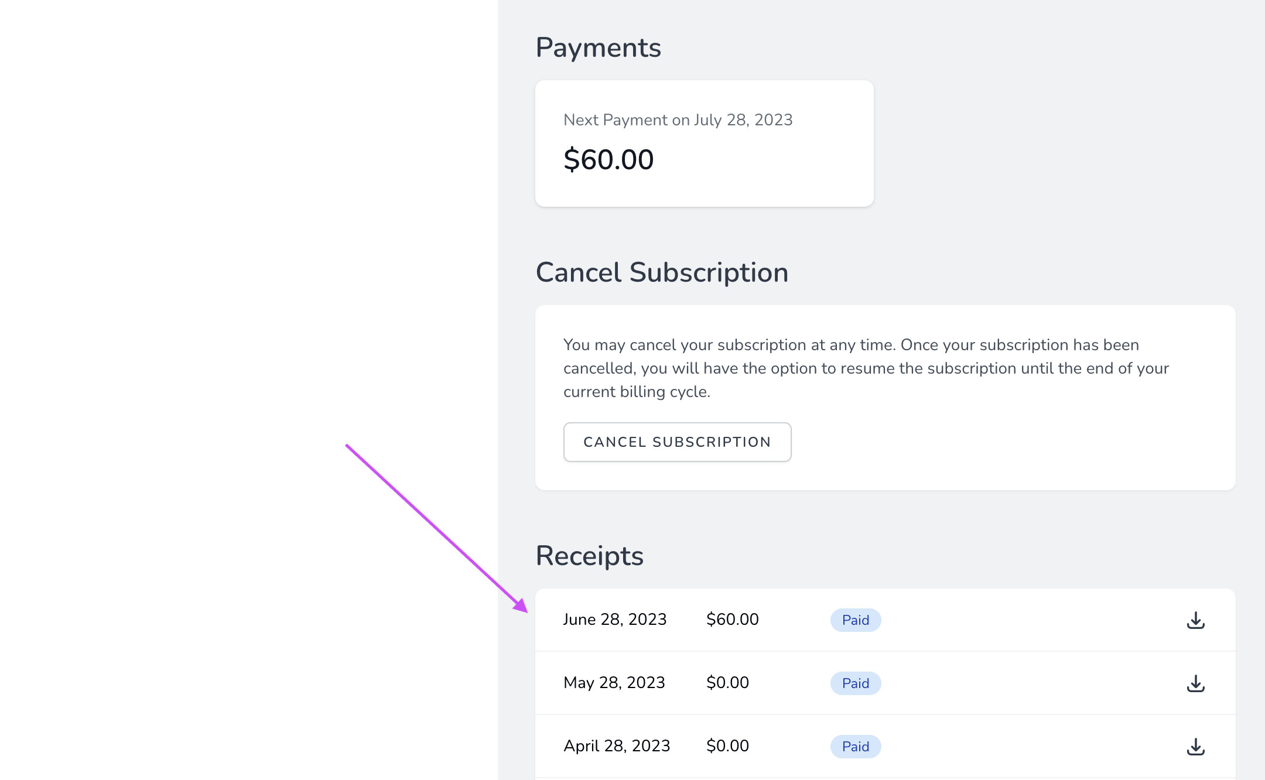Open the April 28, 2023 receipt row
This screenshot has height=780, width=1265.
tap(885, 746)
